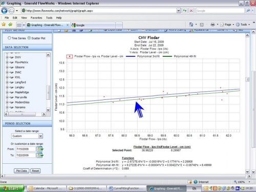Click the data tree horizontal scroll-right arrow
This screenshot has width=256, height=192.
44,114
